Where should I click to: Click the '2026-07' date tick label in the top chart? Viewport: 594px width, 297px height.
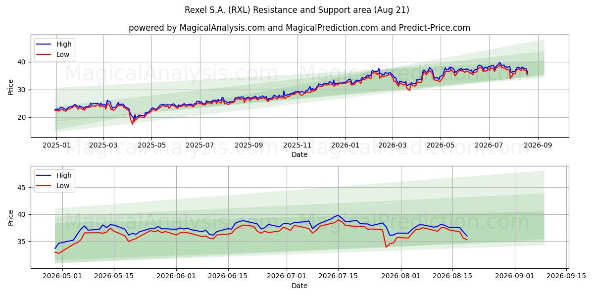tap(489, 146)
